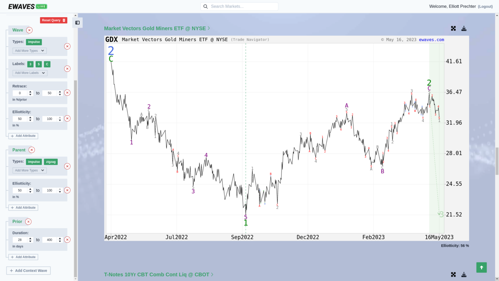The width and height of the screenshot is (499, 281).
Task: Toggle the label C tag in Wave
Action: pyautogui.click(x=47, y=65)
